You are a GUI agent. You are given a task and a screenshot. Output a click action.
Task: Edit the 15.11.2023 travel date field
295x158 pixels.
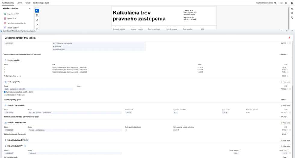[9, 113]
